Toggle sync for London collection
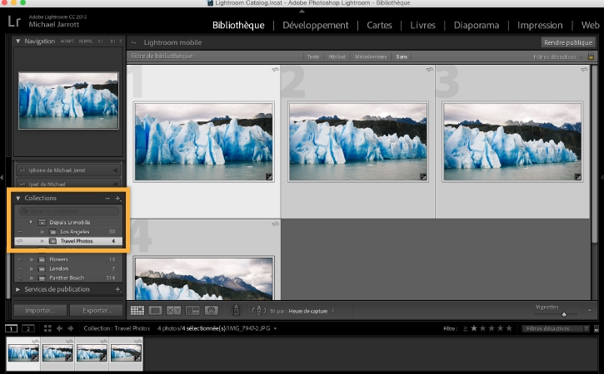Image resolution: width=604 pixels, height=374 pixels. click(x=20, y=268)
